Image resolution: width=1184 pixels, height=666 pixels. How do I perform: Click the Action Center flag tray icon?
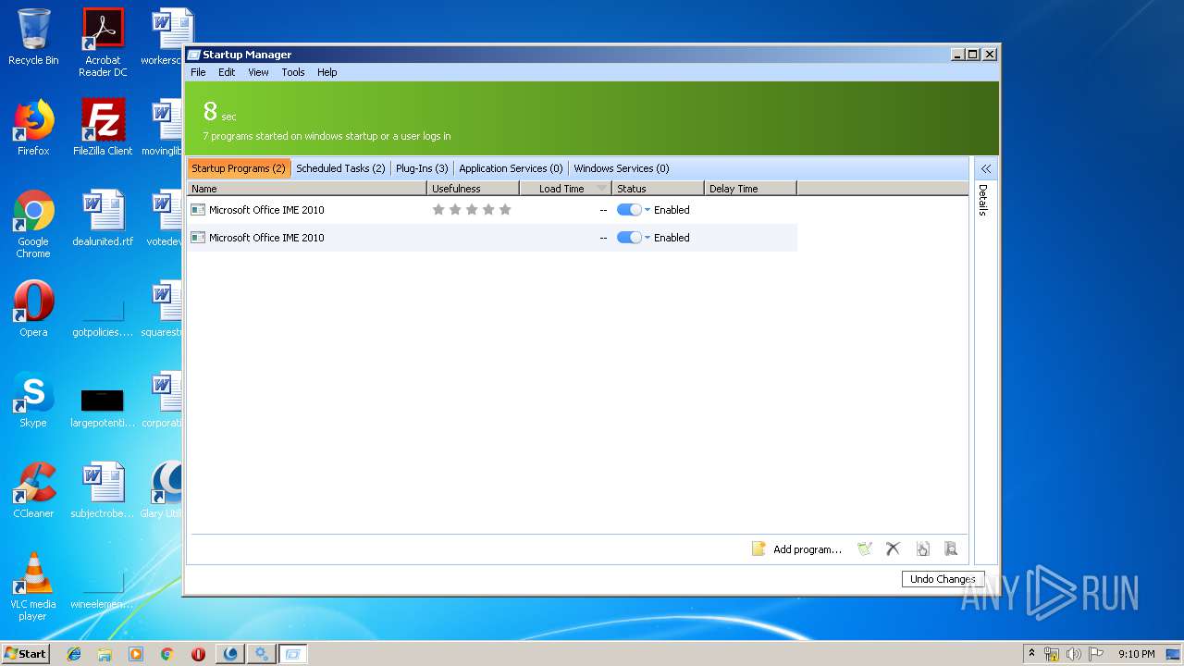[1096, 654]
